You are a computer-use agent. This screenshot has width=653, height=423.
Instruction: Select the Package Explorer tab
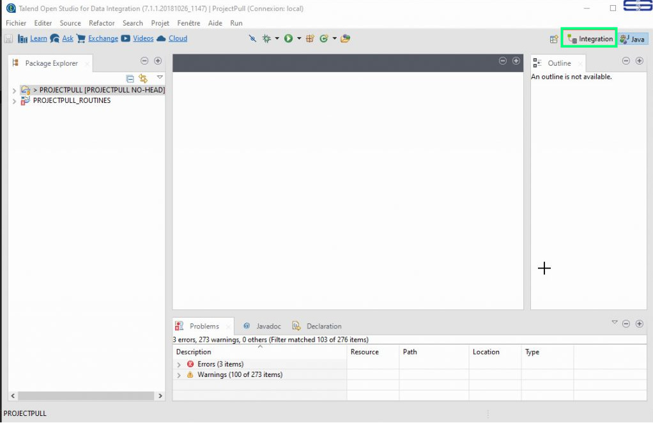(x=50, y=63)
